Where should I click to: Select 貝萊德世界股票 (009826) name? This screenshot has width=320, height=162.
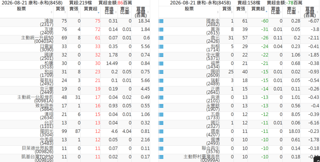[x=38, y=150]
